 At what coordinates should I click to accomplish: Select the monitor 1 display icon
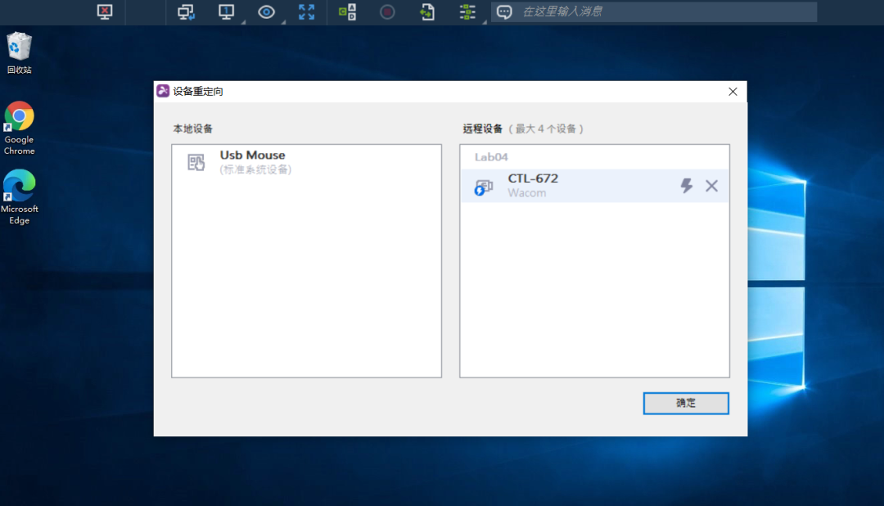(x=226, y=11)
